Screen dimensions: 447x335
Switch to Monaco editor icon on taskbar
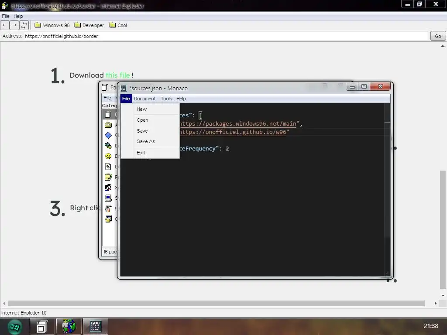pos(96,326)
